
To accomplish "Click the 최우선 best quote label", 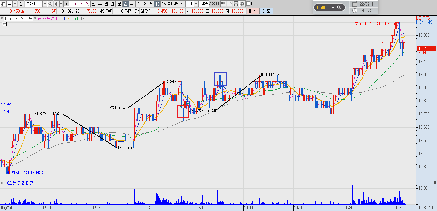I will click(147, 11).
